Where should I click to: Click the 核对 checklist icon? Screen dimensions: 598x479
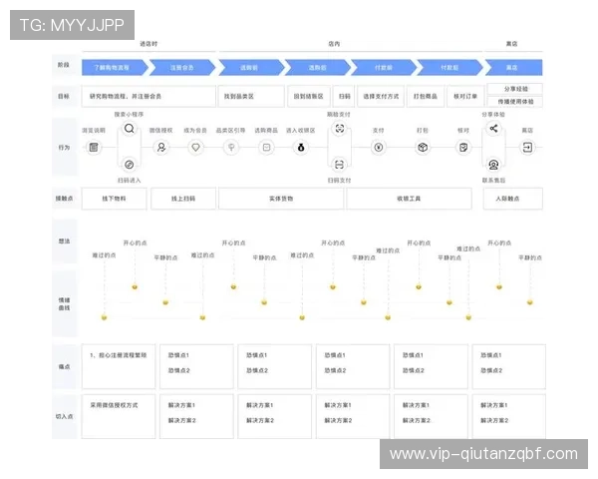click(x=463, y=147)
